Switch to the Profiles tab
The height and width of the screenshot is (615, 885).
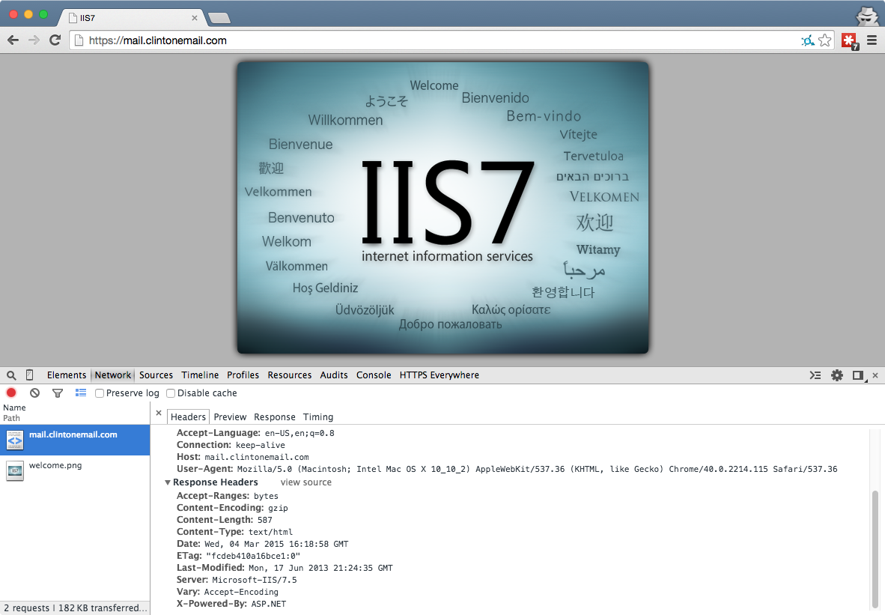coord(243,375)
